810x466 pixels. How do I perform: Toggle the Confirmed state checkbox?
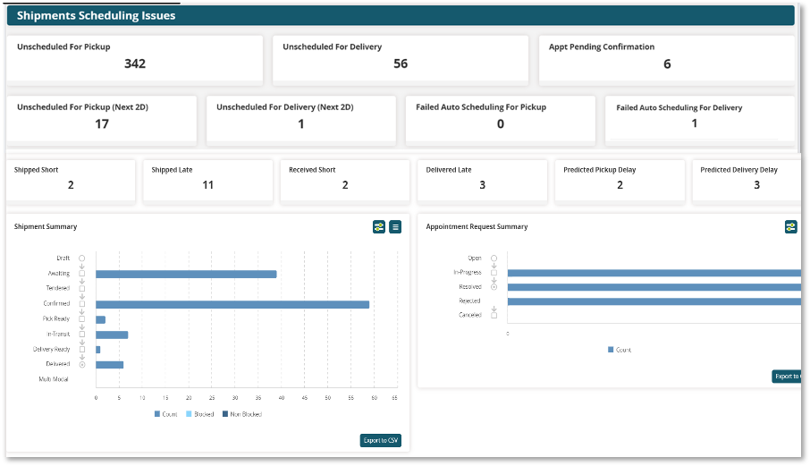click(x=82, y=303)
